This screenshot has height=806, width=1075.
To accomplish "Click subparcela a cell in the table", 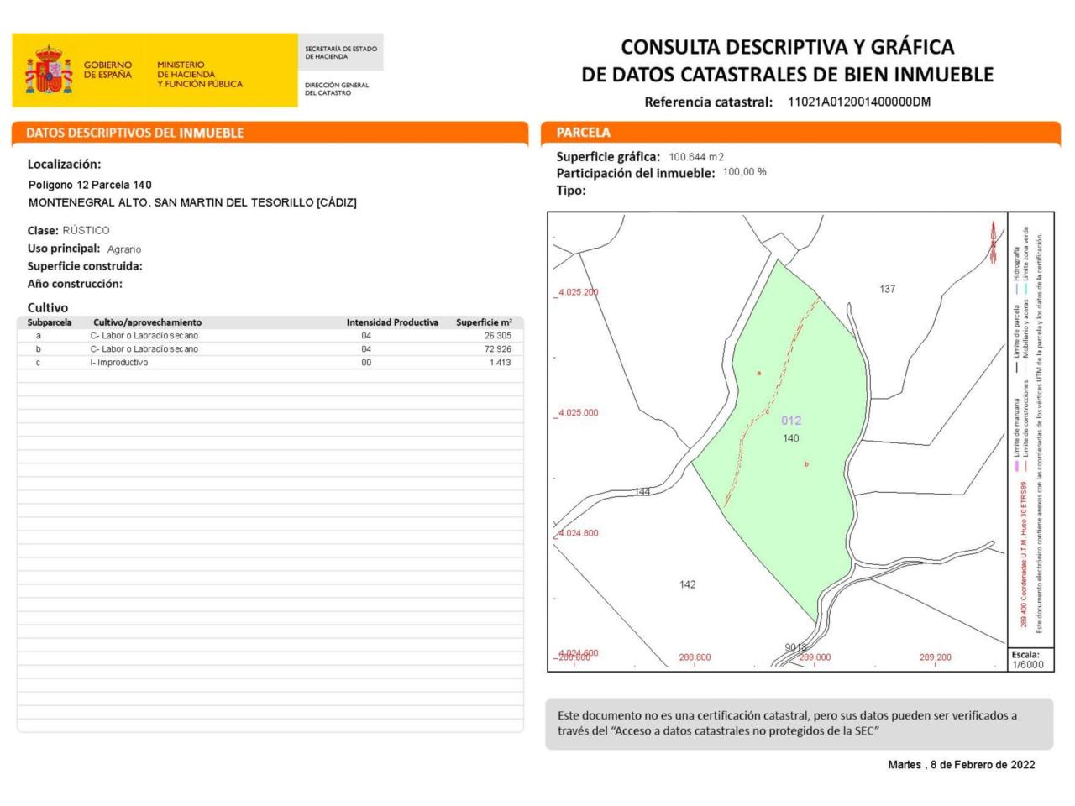I will click(39, 336).
